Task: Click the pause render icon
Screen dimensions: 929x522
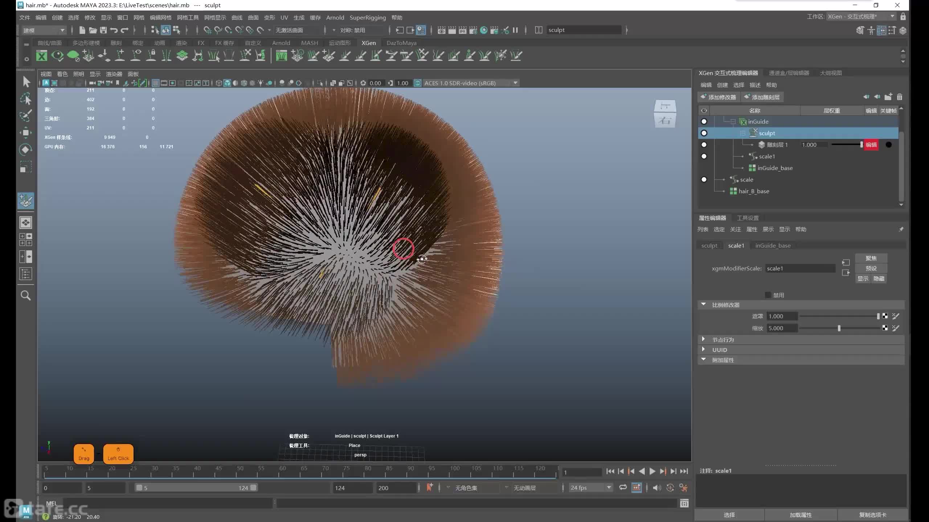Action: click(515, 30)
